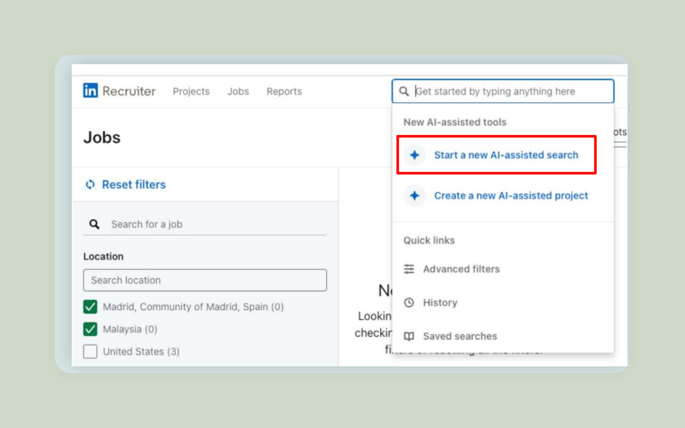685x428 pixels.
Task: Click the sparkle icon beside Start a new AI-assisted search
Action: (415, 155)
